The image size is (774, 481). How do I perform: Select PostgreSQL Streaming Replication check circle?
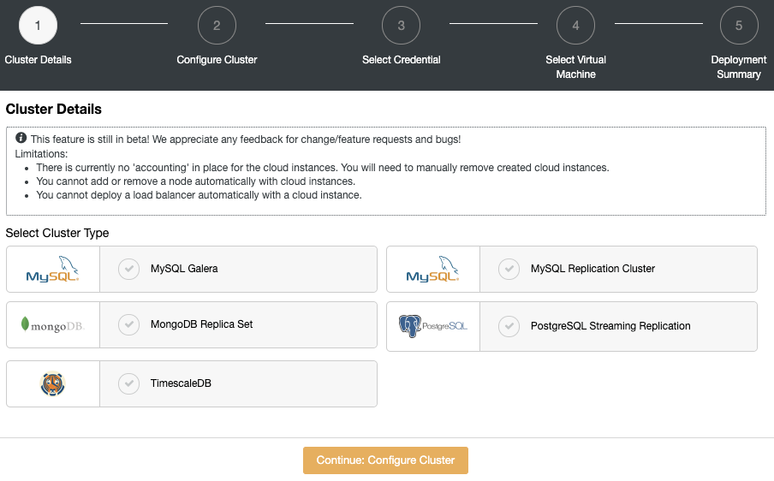509,326
